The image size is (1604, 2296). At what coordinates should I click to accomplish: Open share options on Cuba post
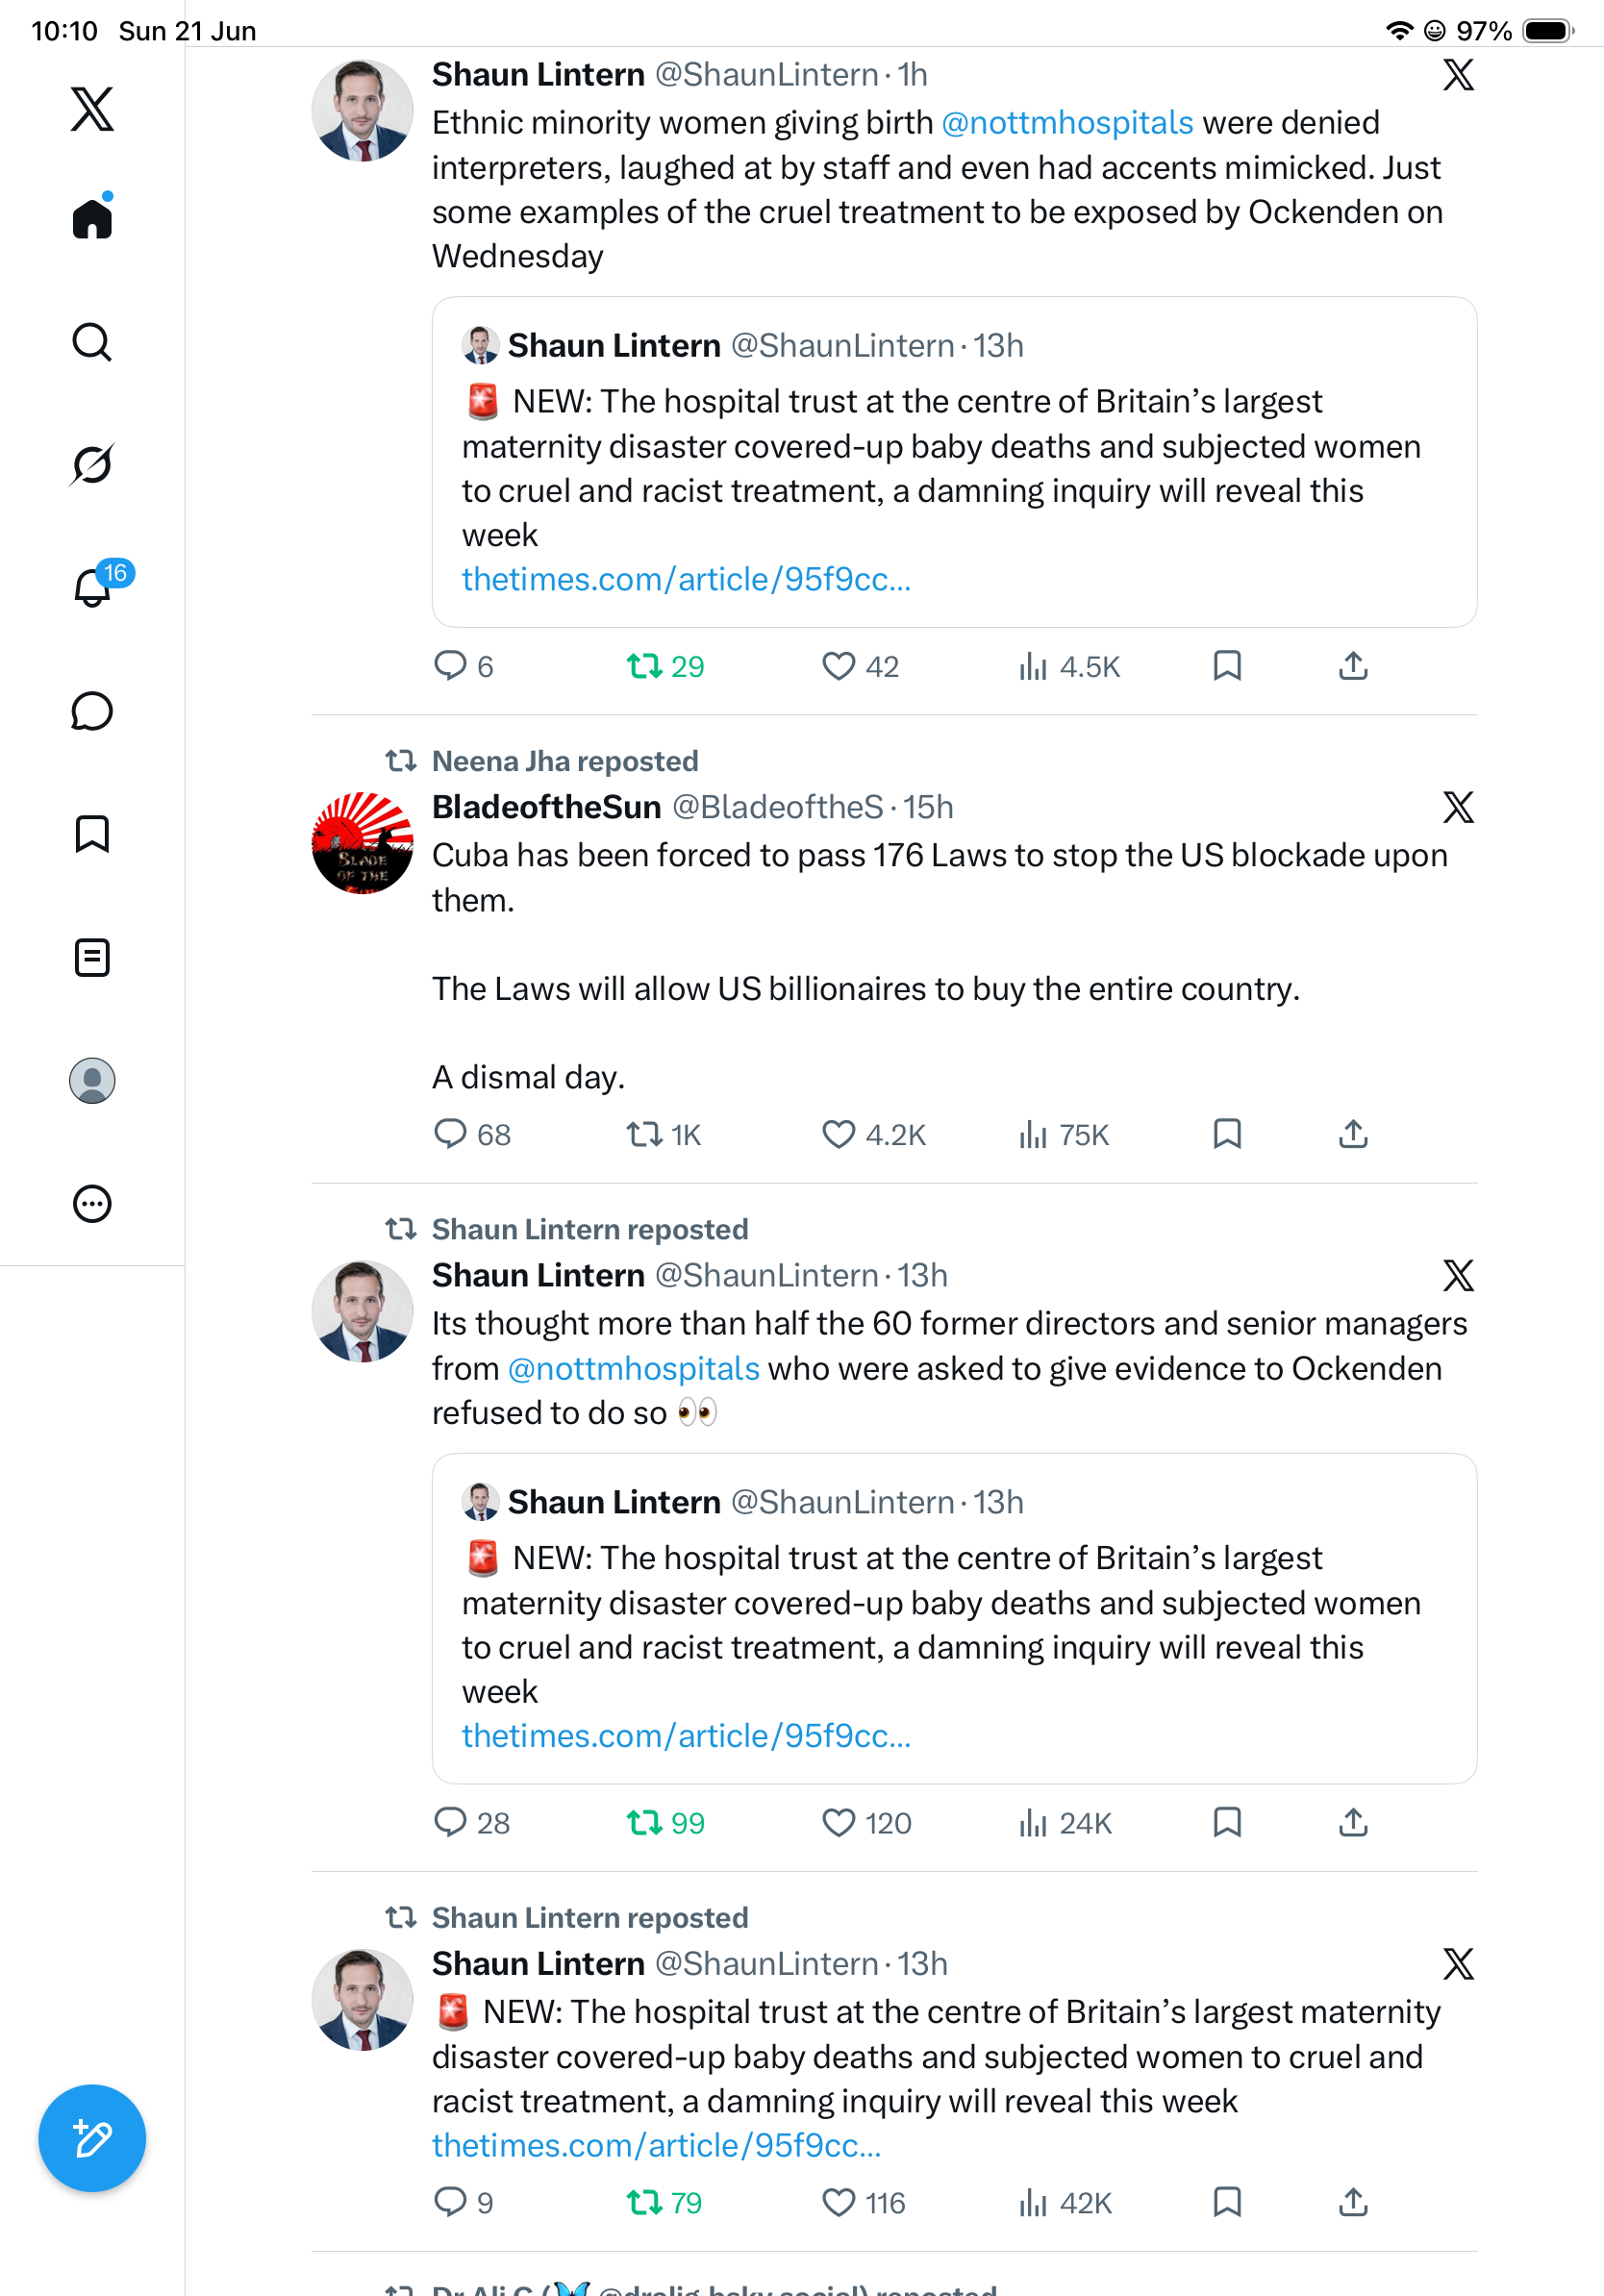pyautogui.click(x=1353, y=1134)
